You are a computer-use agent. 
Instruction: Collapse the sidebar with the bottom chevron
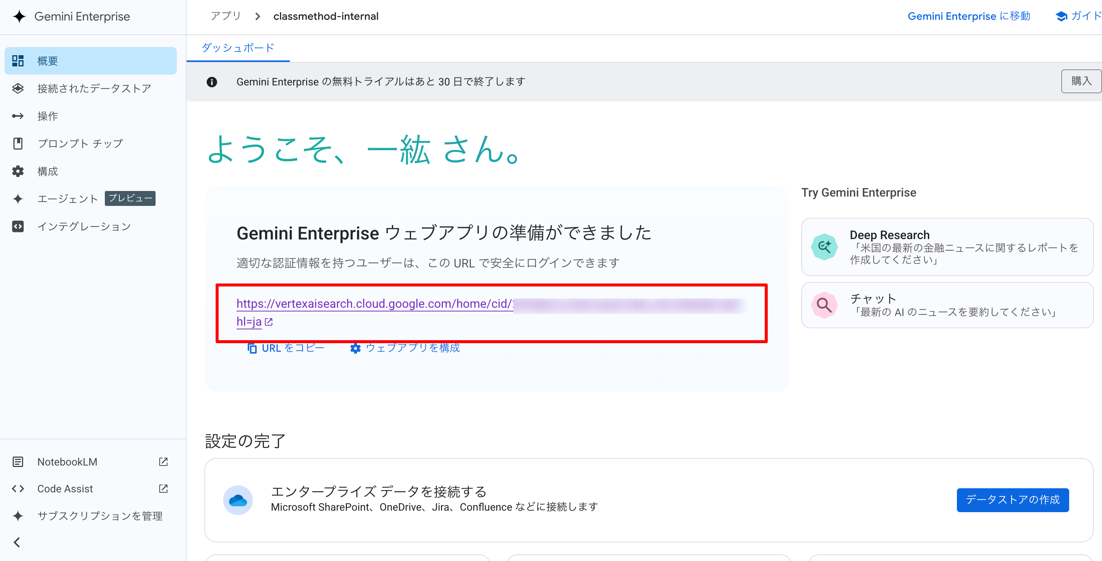click(x=17, y=543)
